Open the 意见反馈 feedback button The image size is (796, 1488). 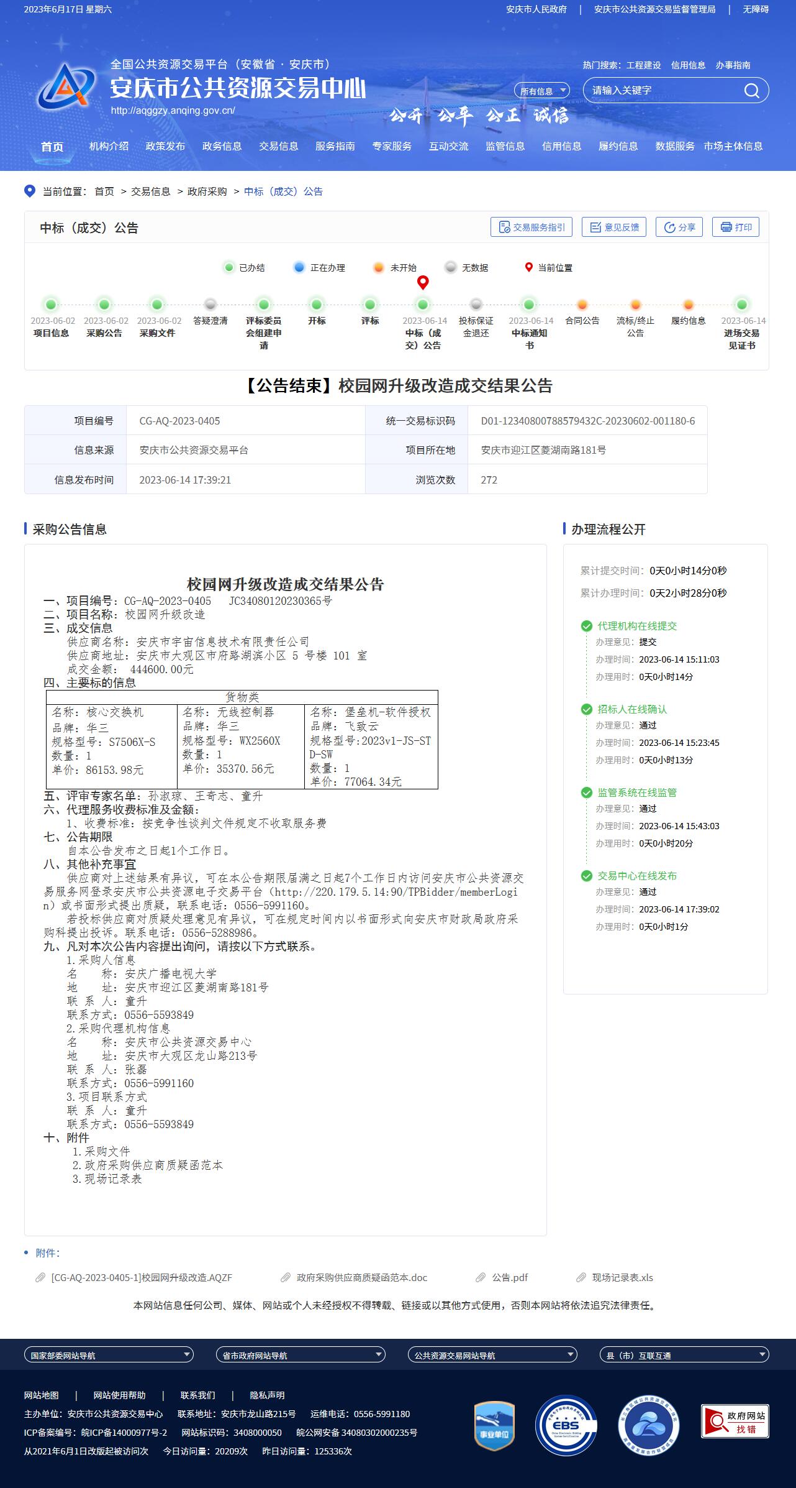click(613, 227)
